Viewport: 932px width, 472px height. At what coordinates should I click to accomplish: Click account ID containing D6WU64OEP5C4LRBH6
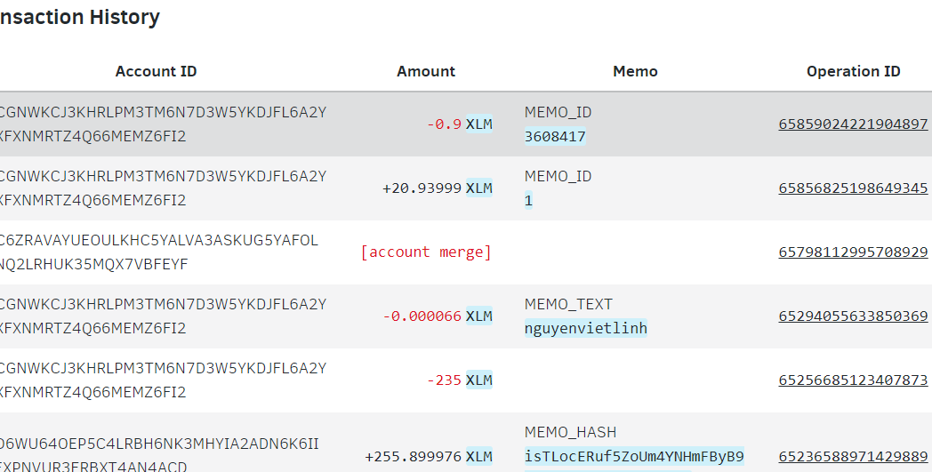[158, 455]
